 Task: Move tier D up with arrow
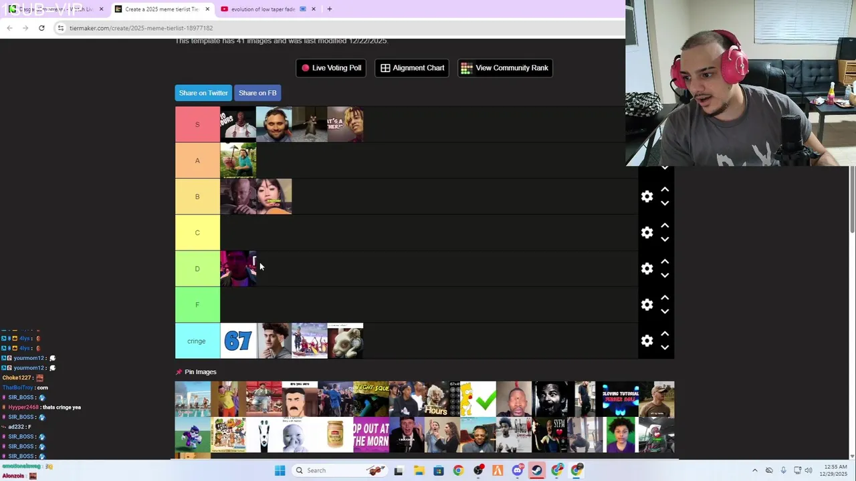[x=665, y=262]
